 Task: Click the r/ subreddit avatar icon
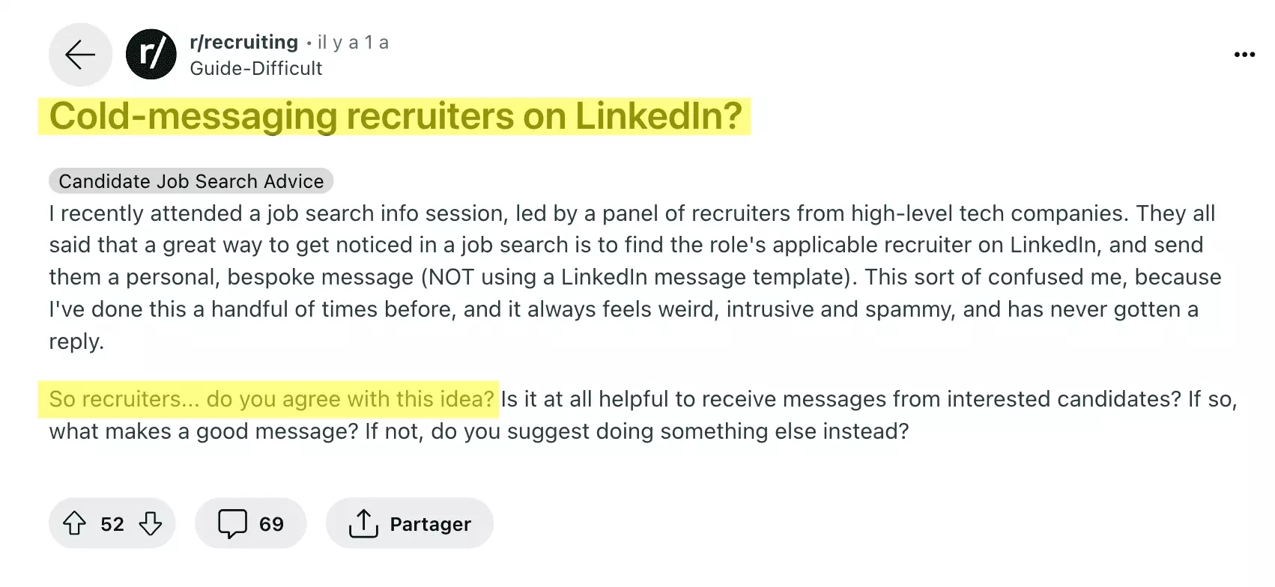pos(151,55)
